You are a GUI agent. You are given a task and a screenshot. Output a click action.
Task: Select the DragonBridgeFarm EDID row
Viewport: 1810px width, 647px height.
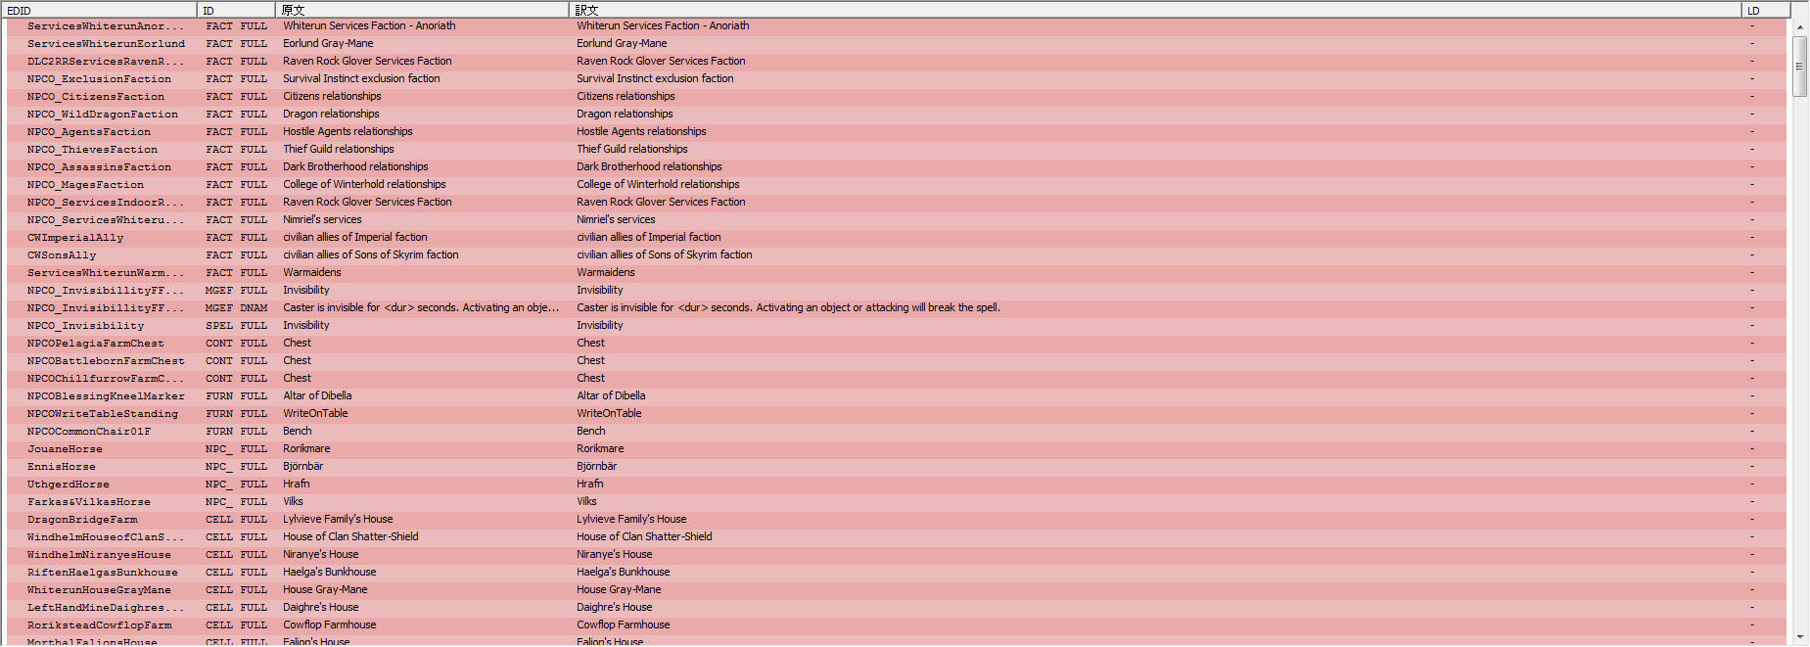click(897, 520)
